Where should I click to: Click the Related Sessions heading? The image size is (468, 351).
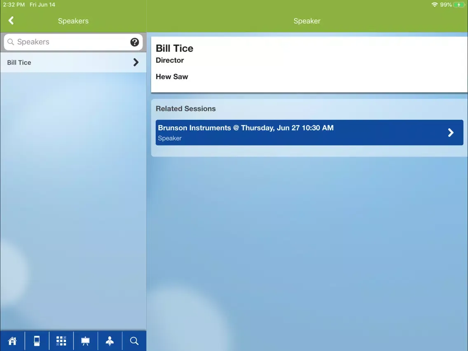[186, 109]
